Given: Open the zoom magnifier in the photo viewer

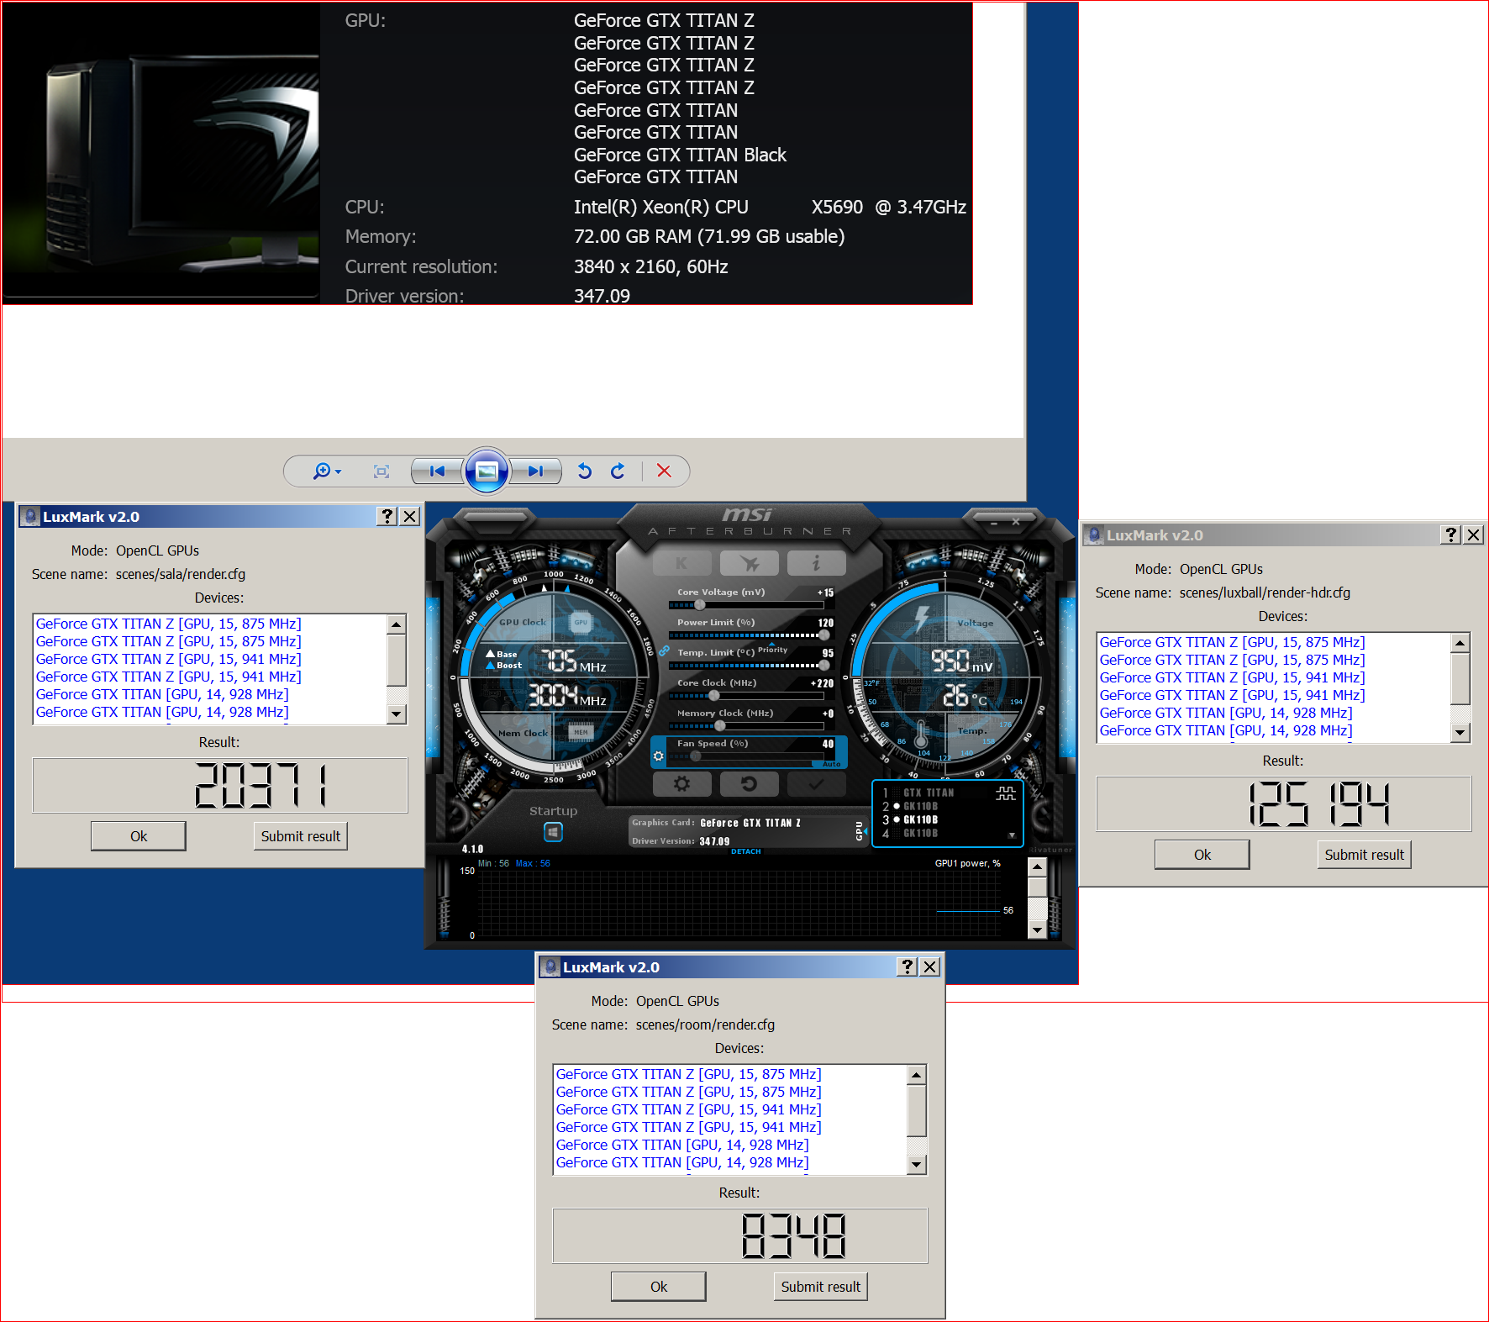Looking at the screenshot, I should point(326,471).
